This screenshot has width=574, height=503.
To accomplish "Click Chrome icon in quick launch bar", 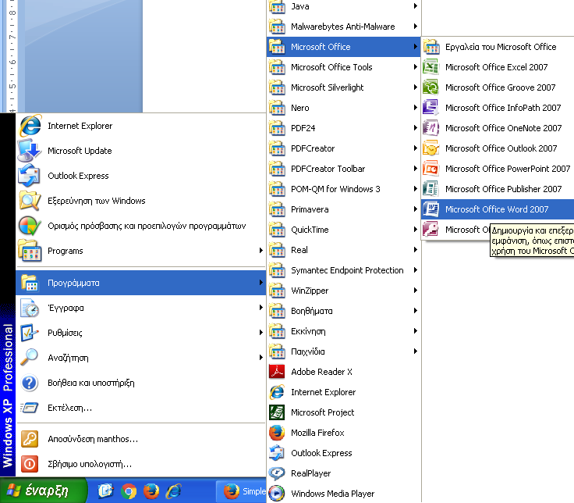I will click(129, 491).
